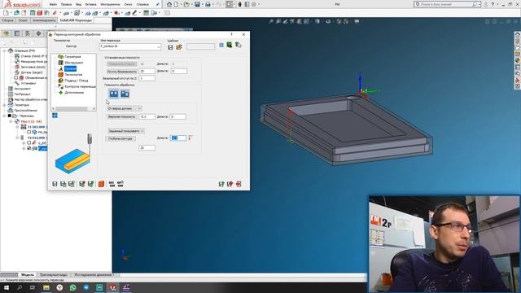Toggle checkbox of first operation under T2 tool
This screenshot has height=293, width=521.
coord(29,143)
